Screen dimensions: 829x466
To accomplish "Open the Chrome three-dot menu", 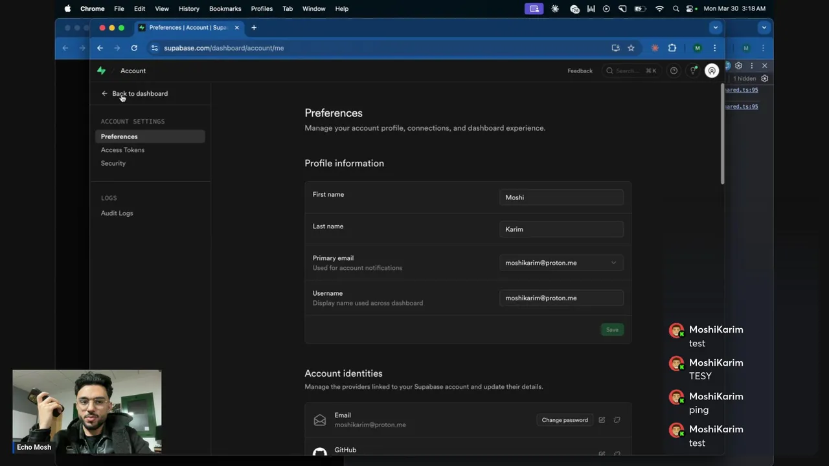I will [714, 48].
